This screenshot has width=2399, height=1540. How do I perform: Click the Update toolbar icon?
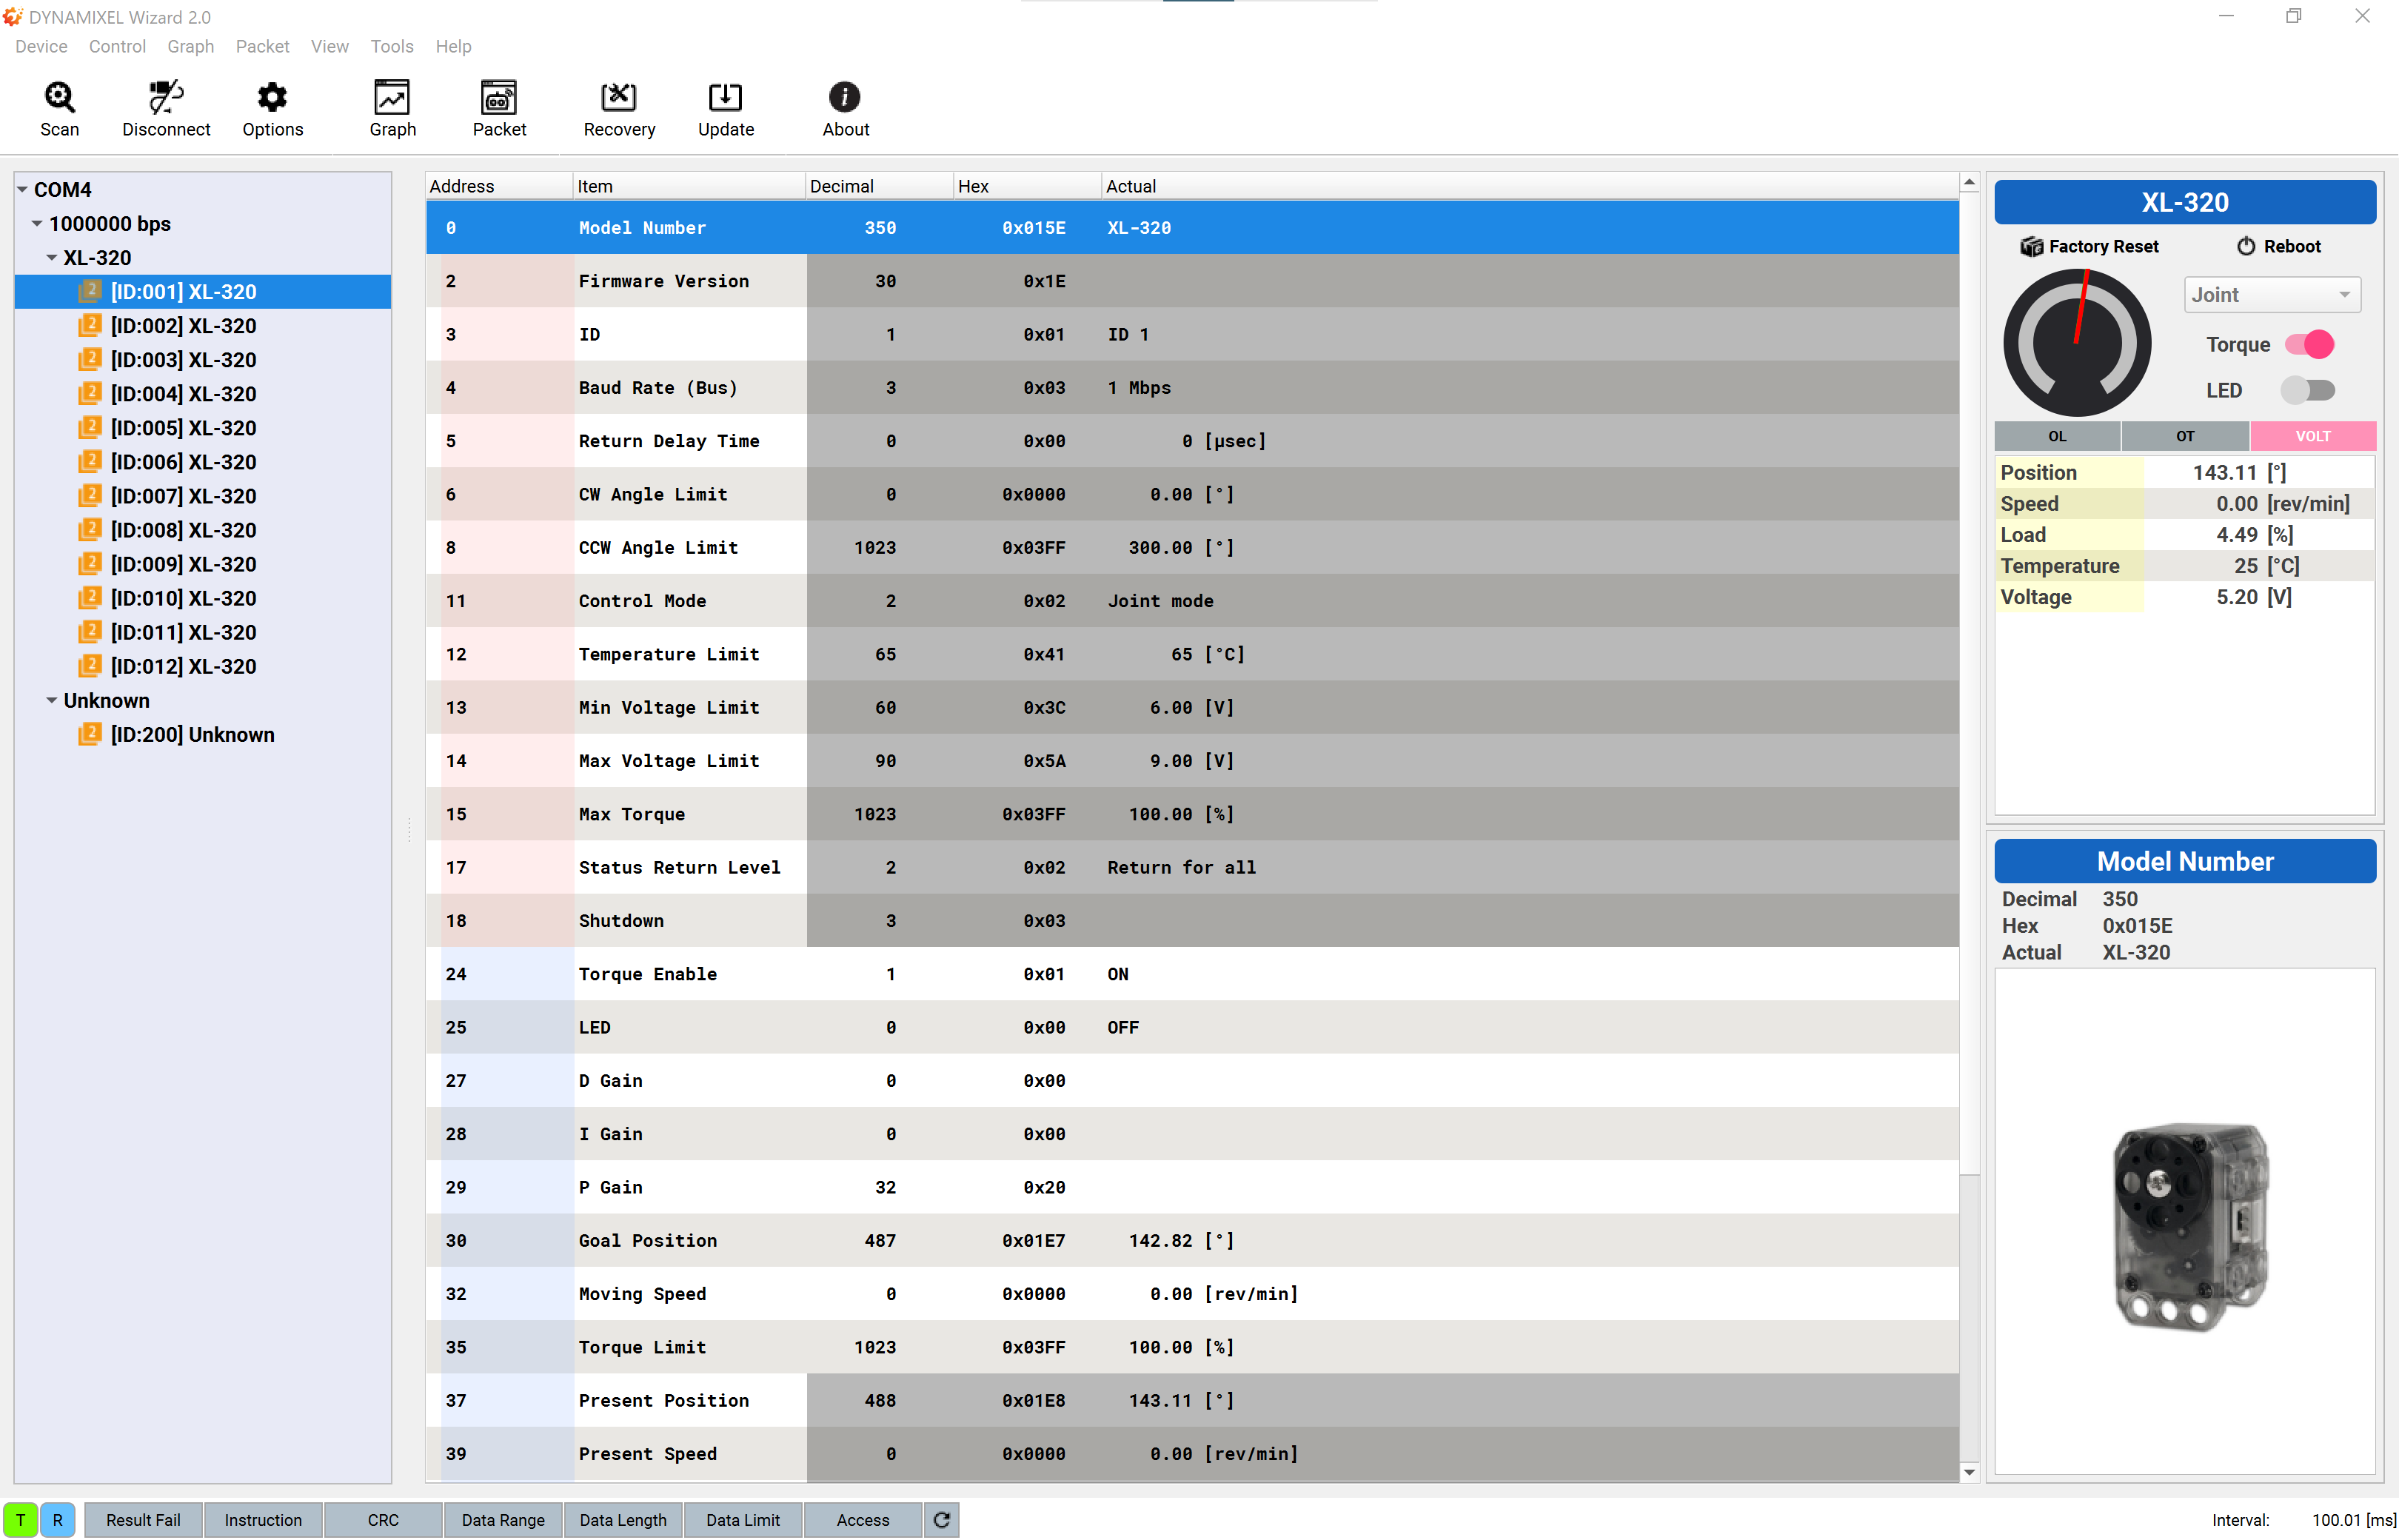coord(725,97)
